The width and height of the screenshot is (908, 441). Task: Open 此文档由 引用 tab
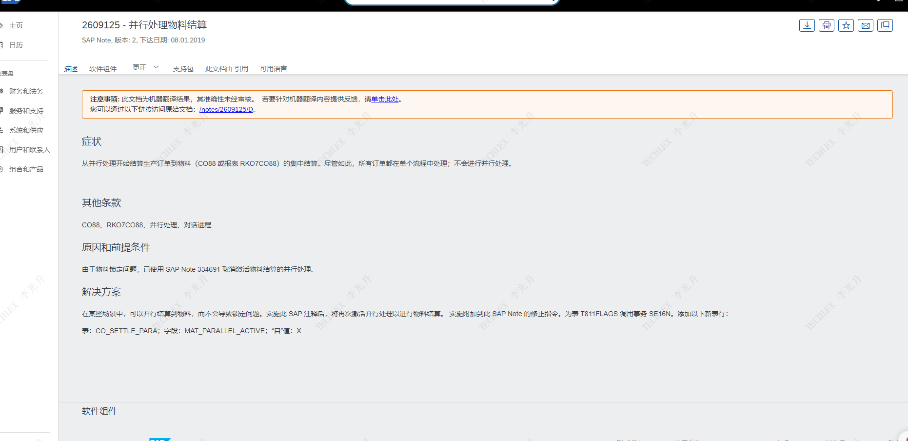[x=227, y=69]
